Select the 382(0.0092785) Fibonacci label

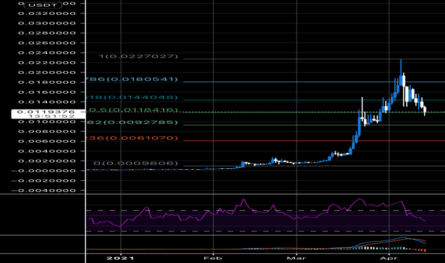click(132, 122)
